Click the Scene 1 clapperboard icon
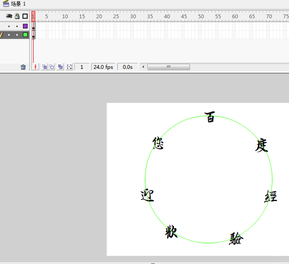This screenshot has height=264, width=289. tap(6, 4)
